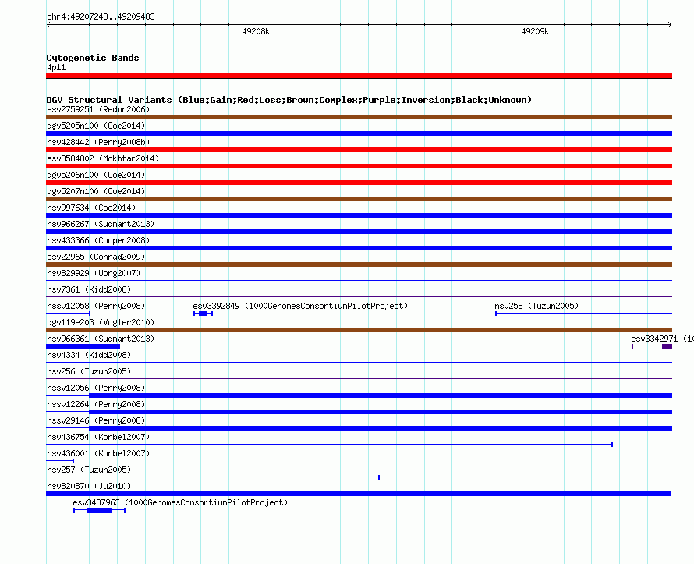Select nsv966361 (Sudmant2013) label
Screen dimensions: 694x564
[101, 339]
